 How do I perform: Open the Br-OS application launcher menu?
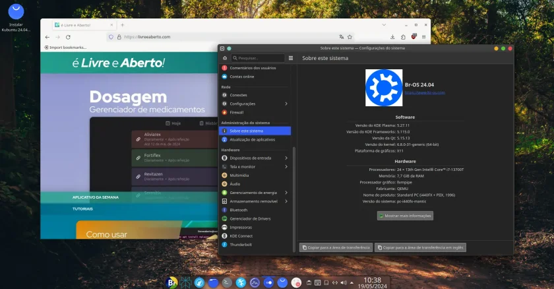[x=171, y=282]
